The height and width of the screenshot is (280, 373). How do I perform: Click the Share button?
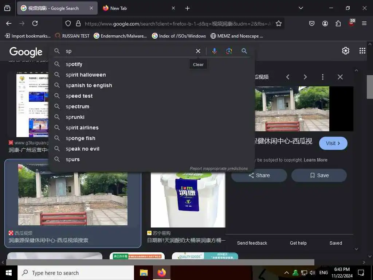(x=259, y=175)
